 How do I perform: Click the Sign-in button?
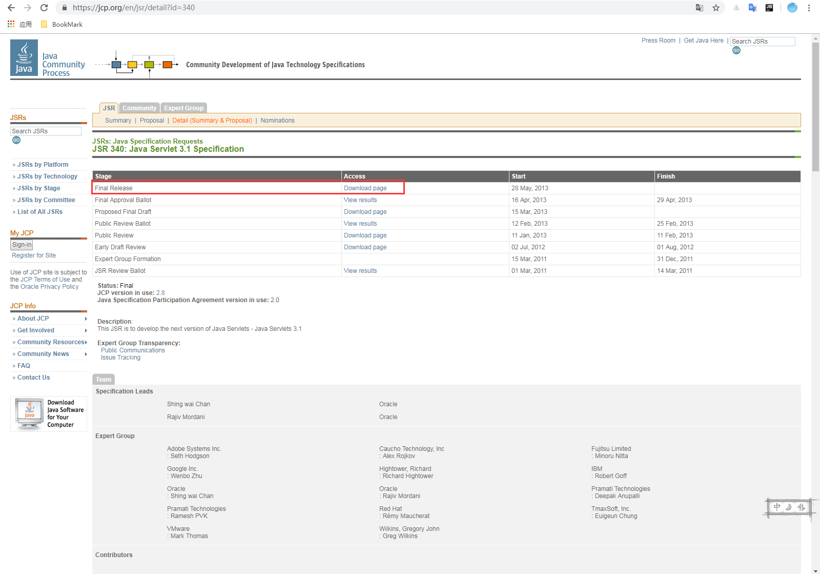tap(22, 245)
